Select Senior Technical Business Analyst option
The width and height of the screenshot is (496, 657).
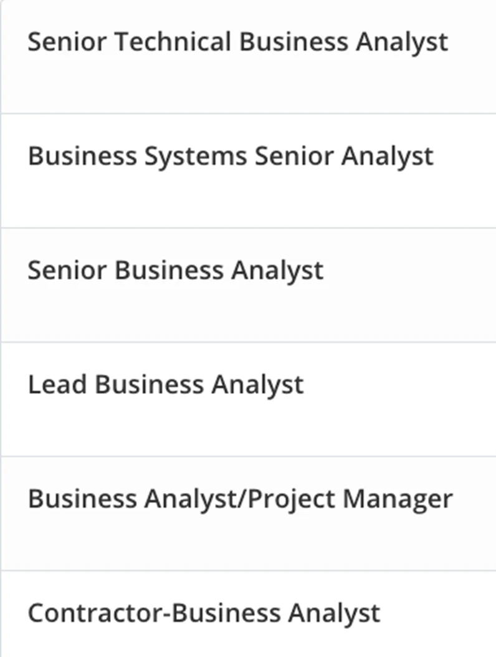237,42
